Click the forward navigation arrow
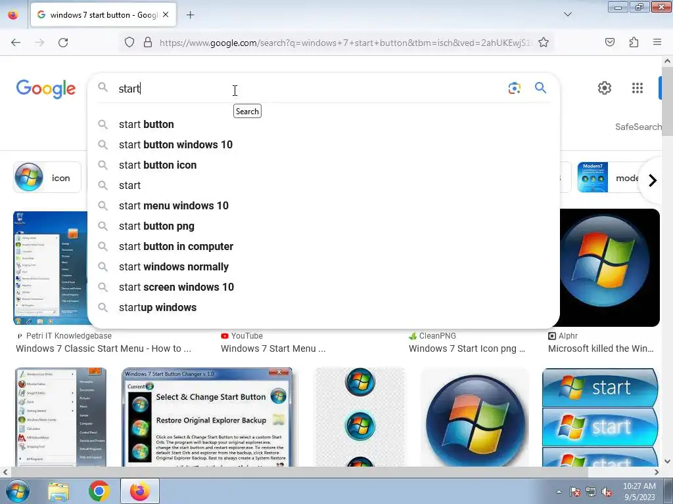The height and width of the screenshot is (504, 673). pos(39,43)
